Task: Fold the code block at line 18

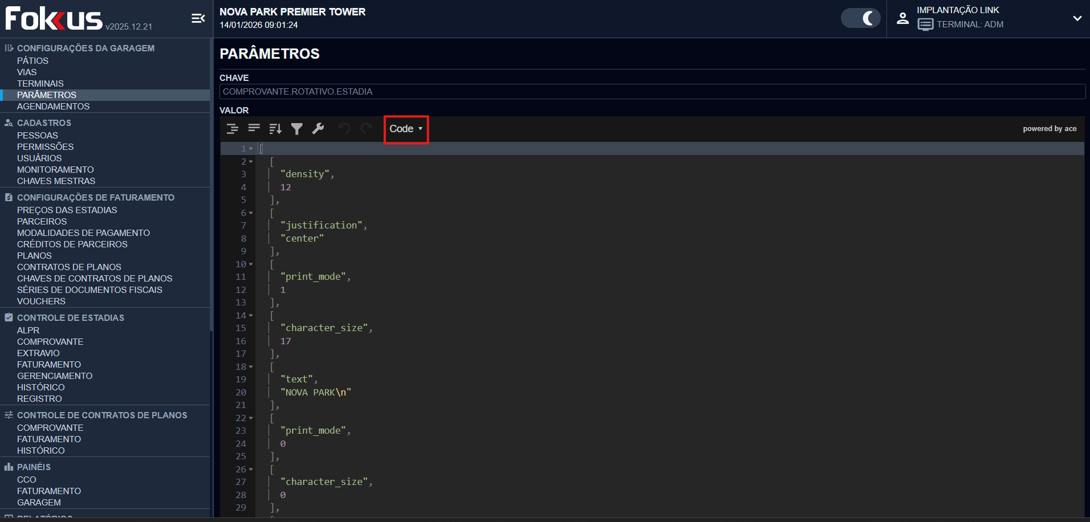Action: [x=251, y=367]
